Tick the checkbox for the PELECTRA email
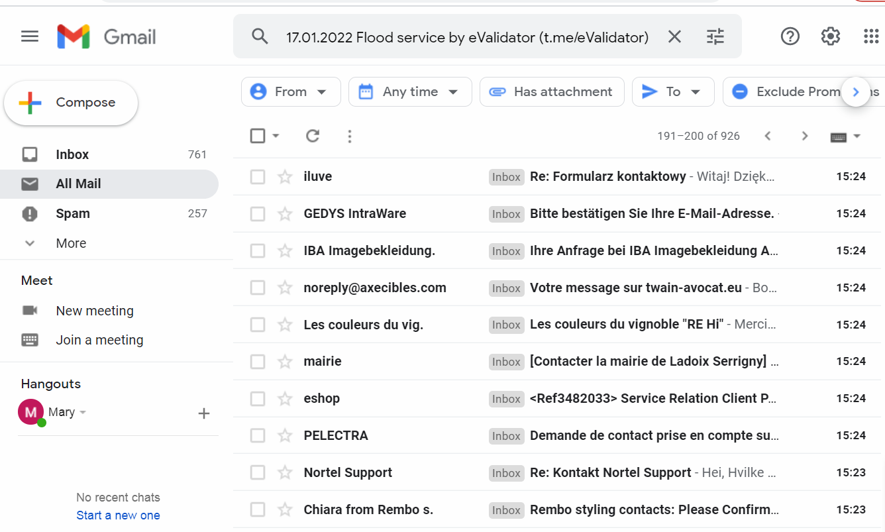 click(258, 436)
